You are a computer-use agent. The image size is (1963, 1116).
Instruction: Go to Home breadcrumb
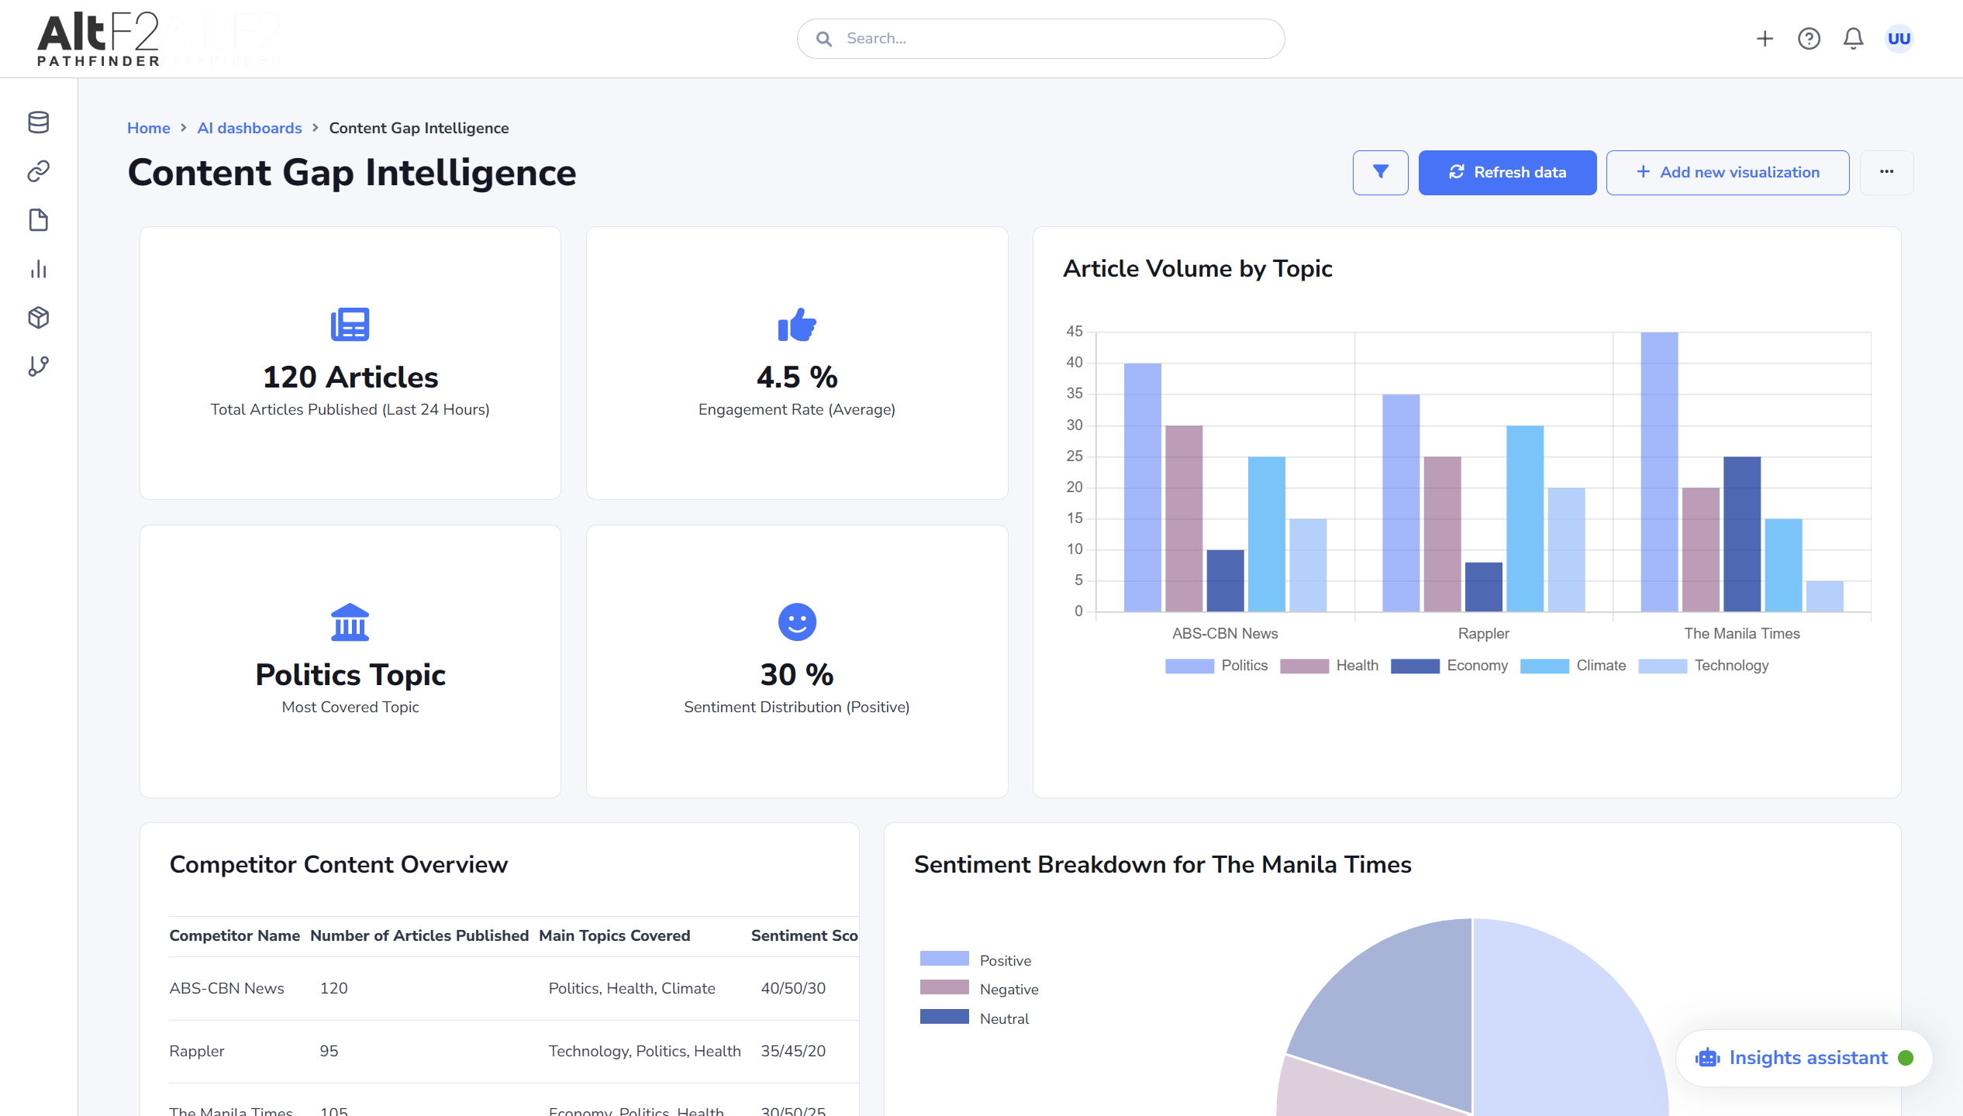[x=149, y=128]
